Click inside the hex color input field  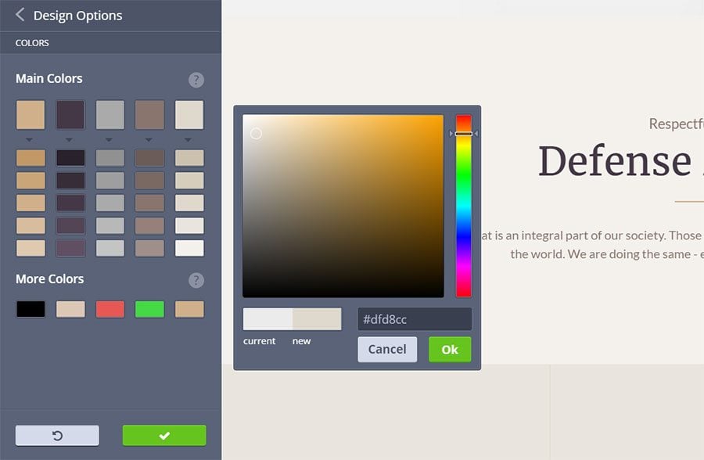415,319
